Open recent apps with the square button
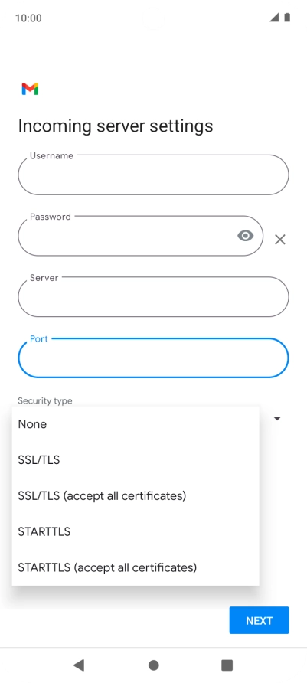The image size is (307, 683). coord(227,665)
